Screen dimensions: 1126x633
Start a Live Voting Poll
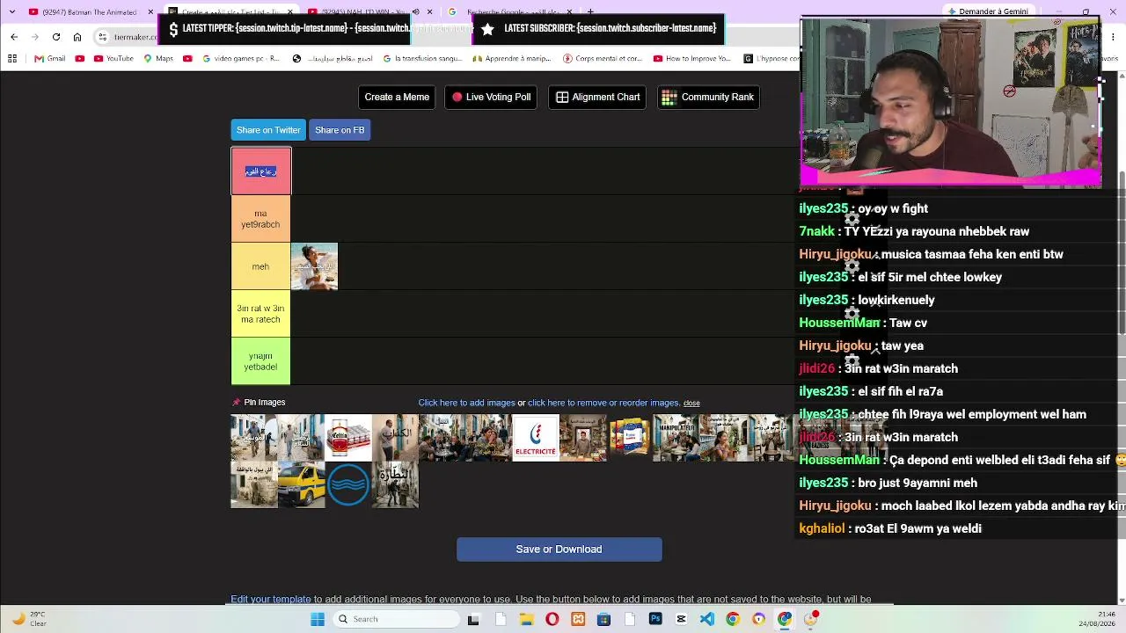tap(490, 97)
